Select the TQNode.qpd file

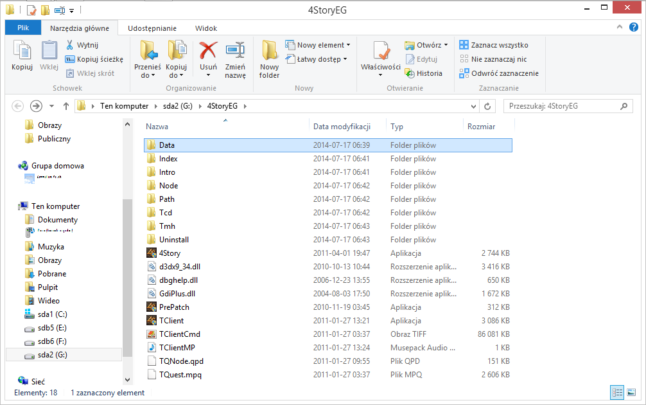coord(328,361)
